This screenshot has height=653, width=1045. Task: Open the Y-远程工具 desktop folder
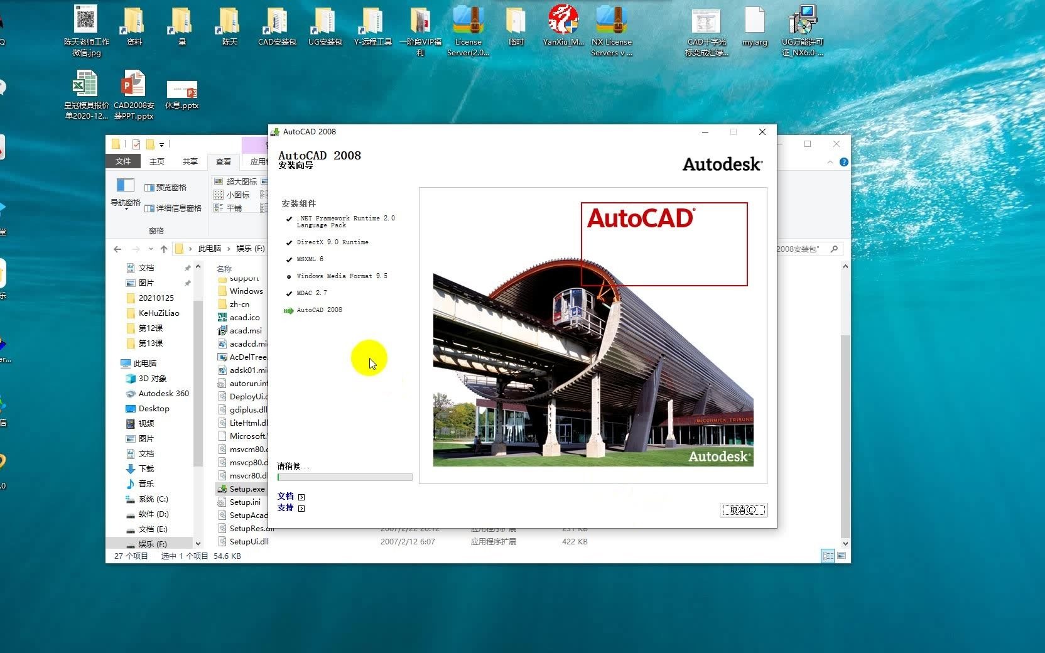(372, 26)
